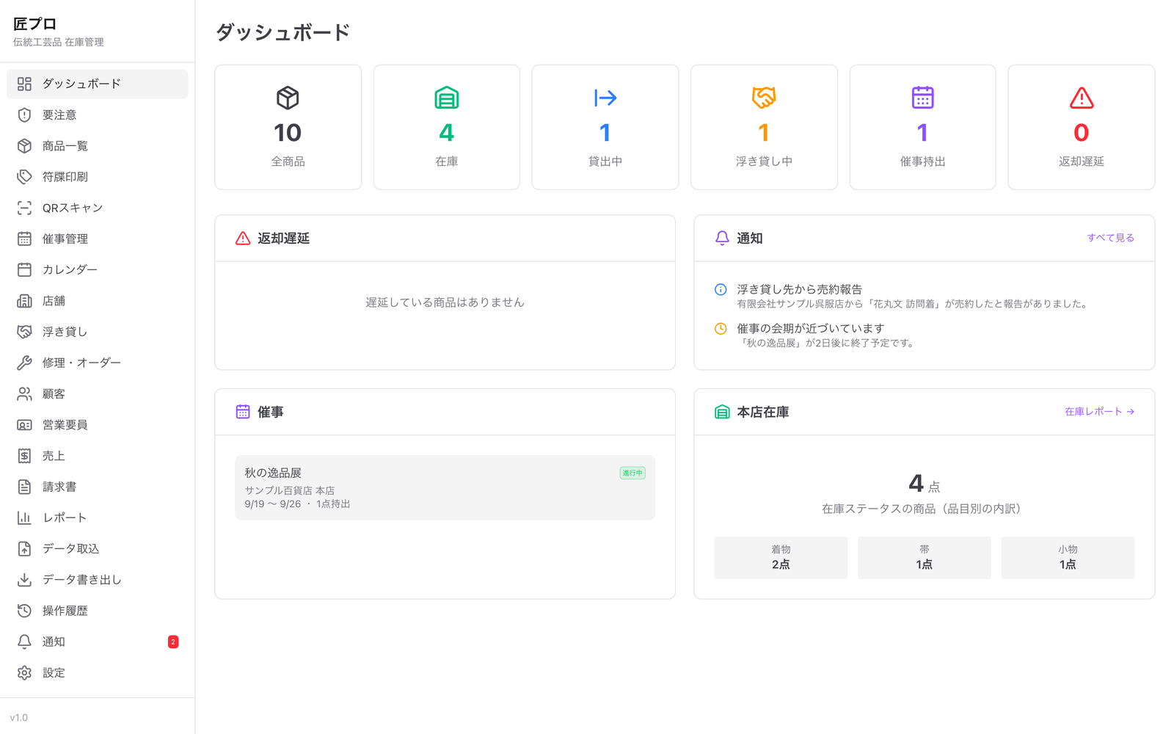Click the 着物 2点 breakdown tile

[781, 558]
